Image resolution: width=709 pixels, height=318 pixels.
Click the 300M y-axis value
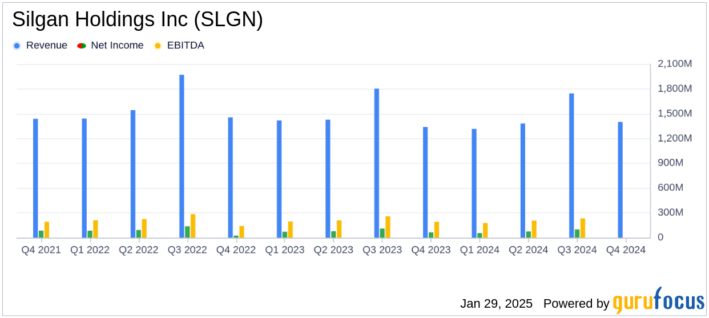point(671,212)
